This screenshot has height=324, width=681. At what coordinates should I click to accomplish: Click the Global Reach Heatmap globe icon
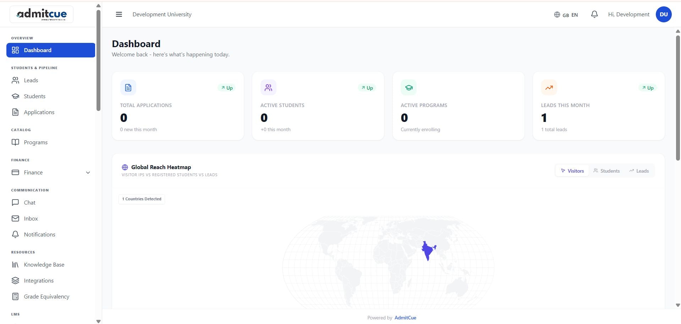coord(125,167)
